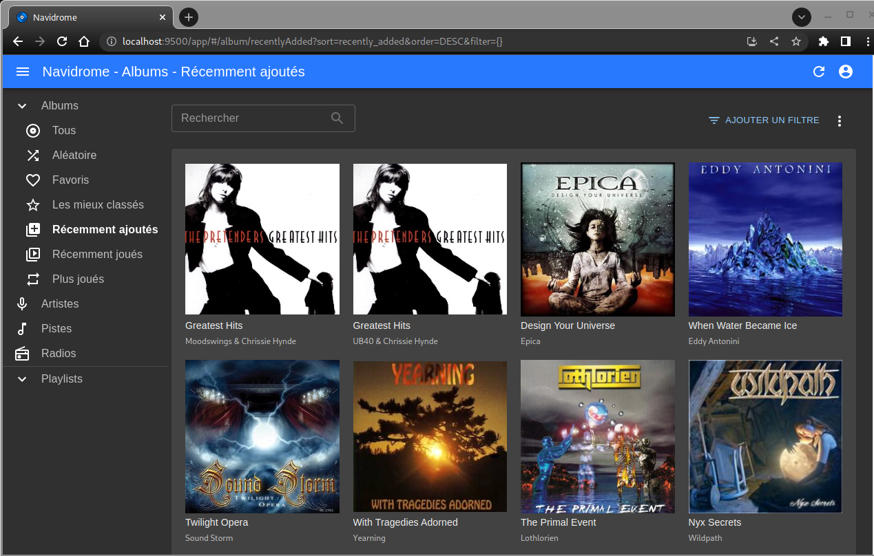Open the user profile account icon
The image size is (874, 556).
click(846, 72)
